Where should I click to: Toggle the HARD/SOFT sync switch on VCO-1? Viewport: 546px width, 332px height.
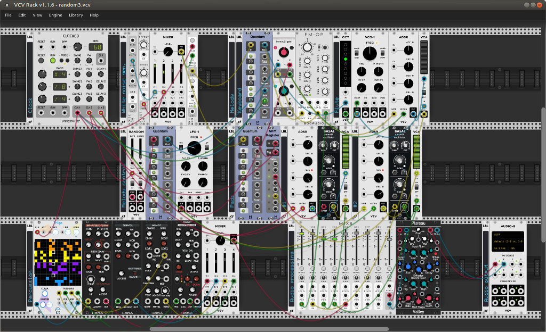[382, 54]
